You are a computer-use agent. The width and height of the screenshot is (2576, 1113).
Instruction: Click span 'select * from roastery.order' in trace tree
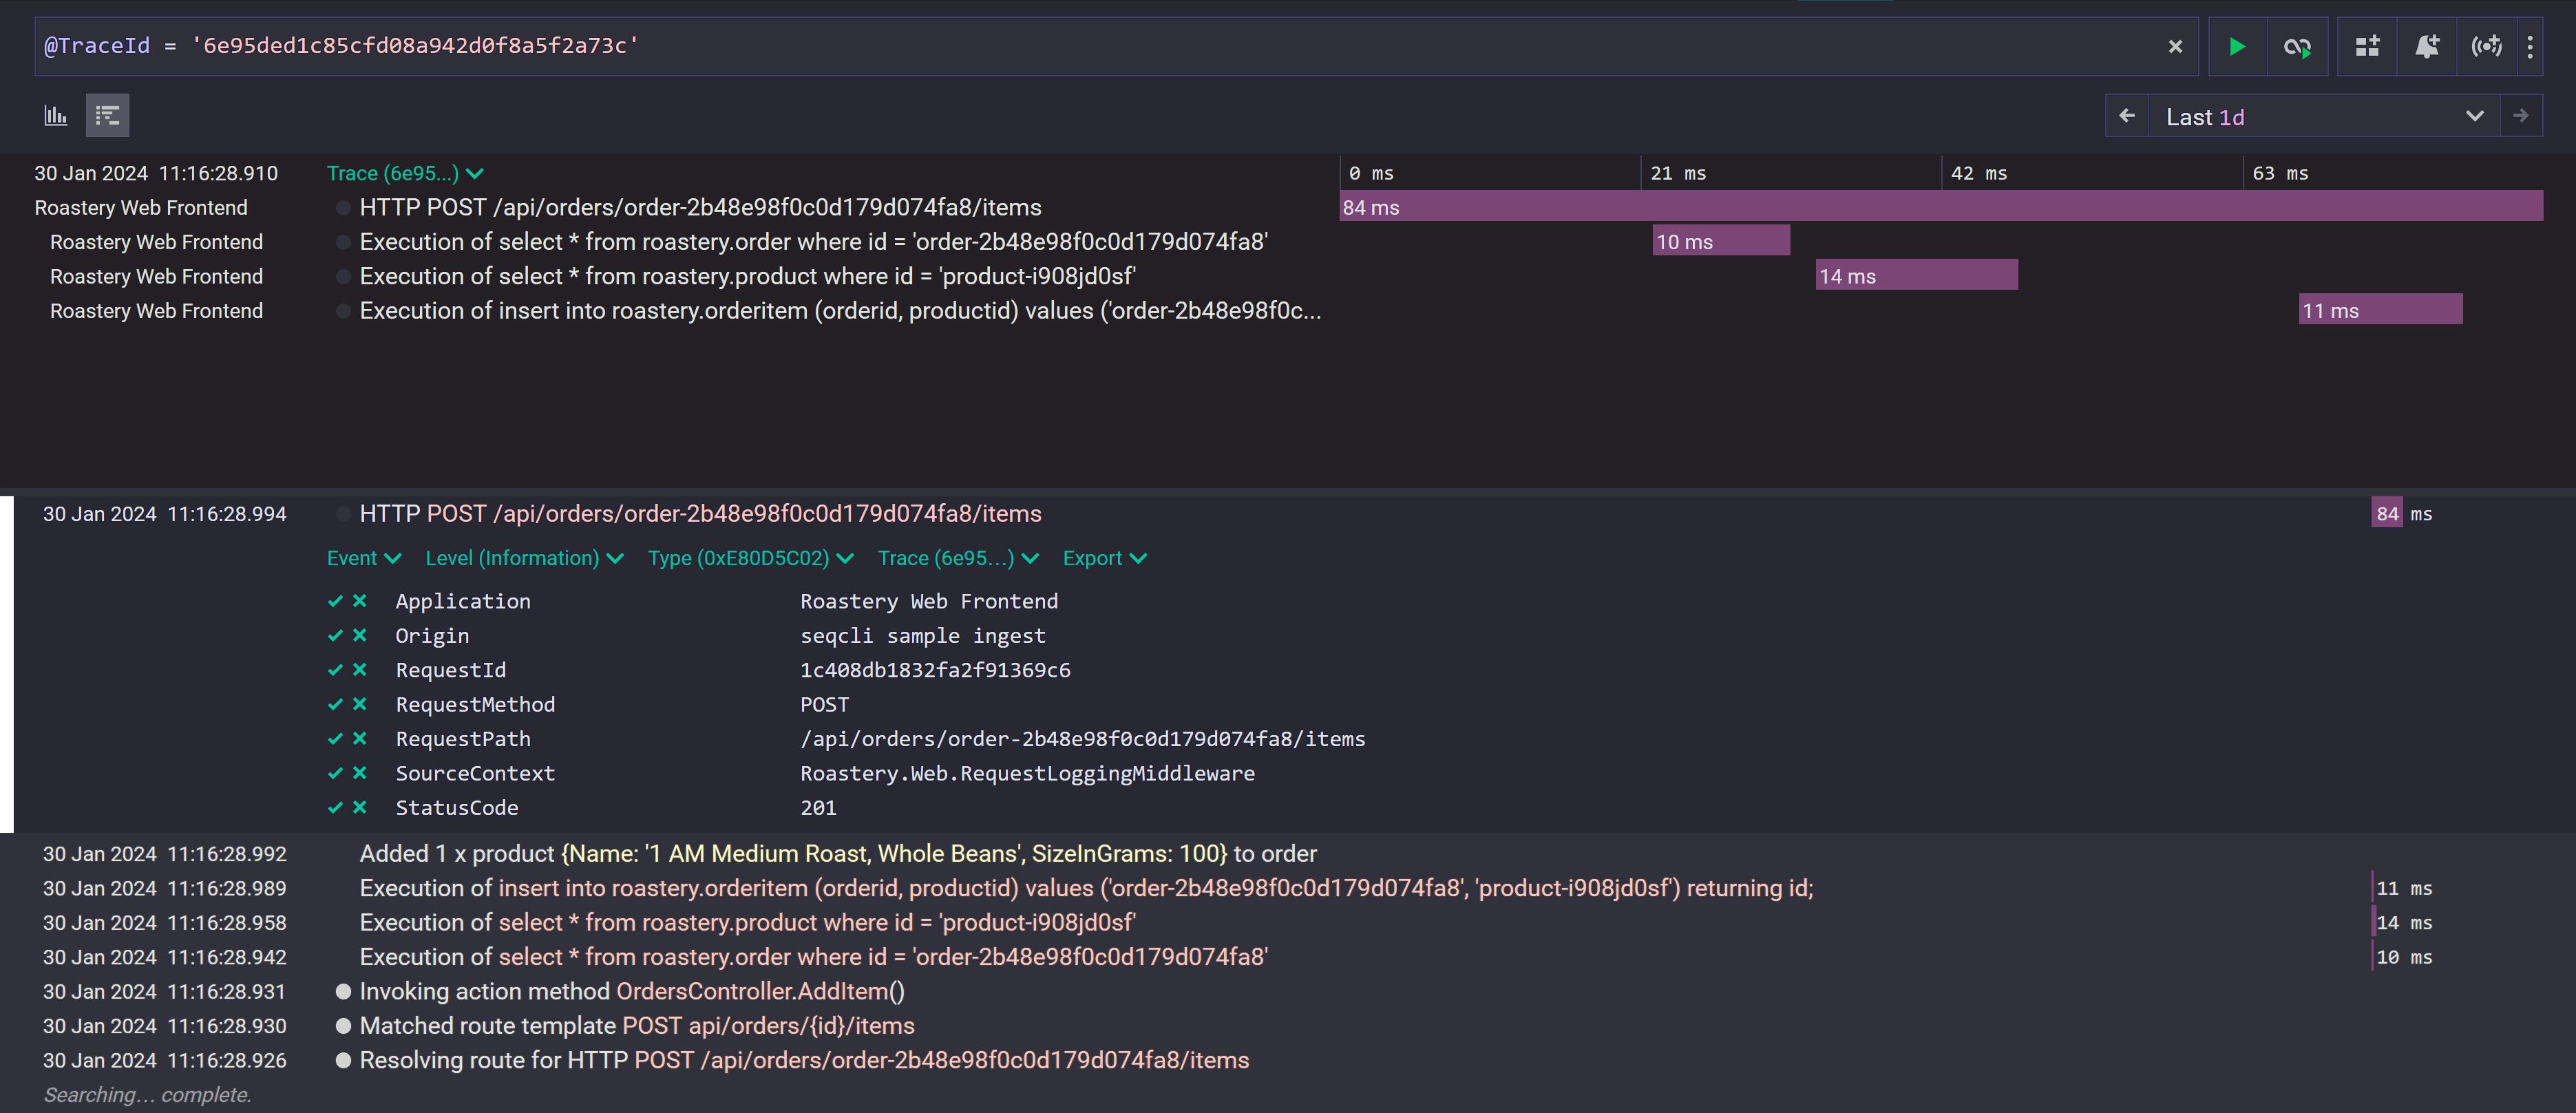tap(813, 242)
